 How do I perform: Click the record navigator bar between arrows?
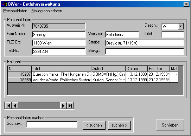[x=39, y=106]
